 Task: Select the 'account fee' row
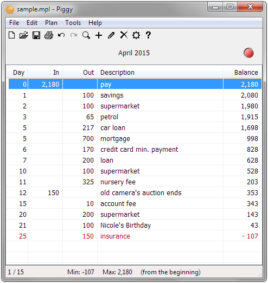coord(134,203)
